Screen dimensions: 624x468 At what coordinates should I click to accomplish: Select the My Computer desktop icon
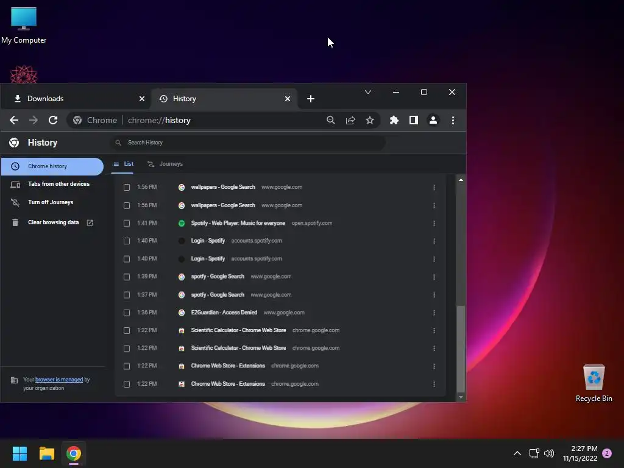24,26
